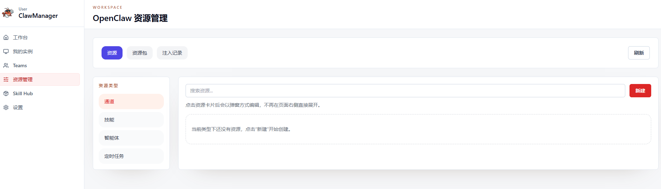
Task: Click the 刷新 button
Action: click(639, 53)
